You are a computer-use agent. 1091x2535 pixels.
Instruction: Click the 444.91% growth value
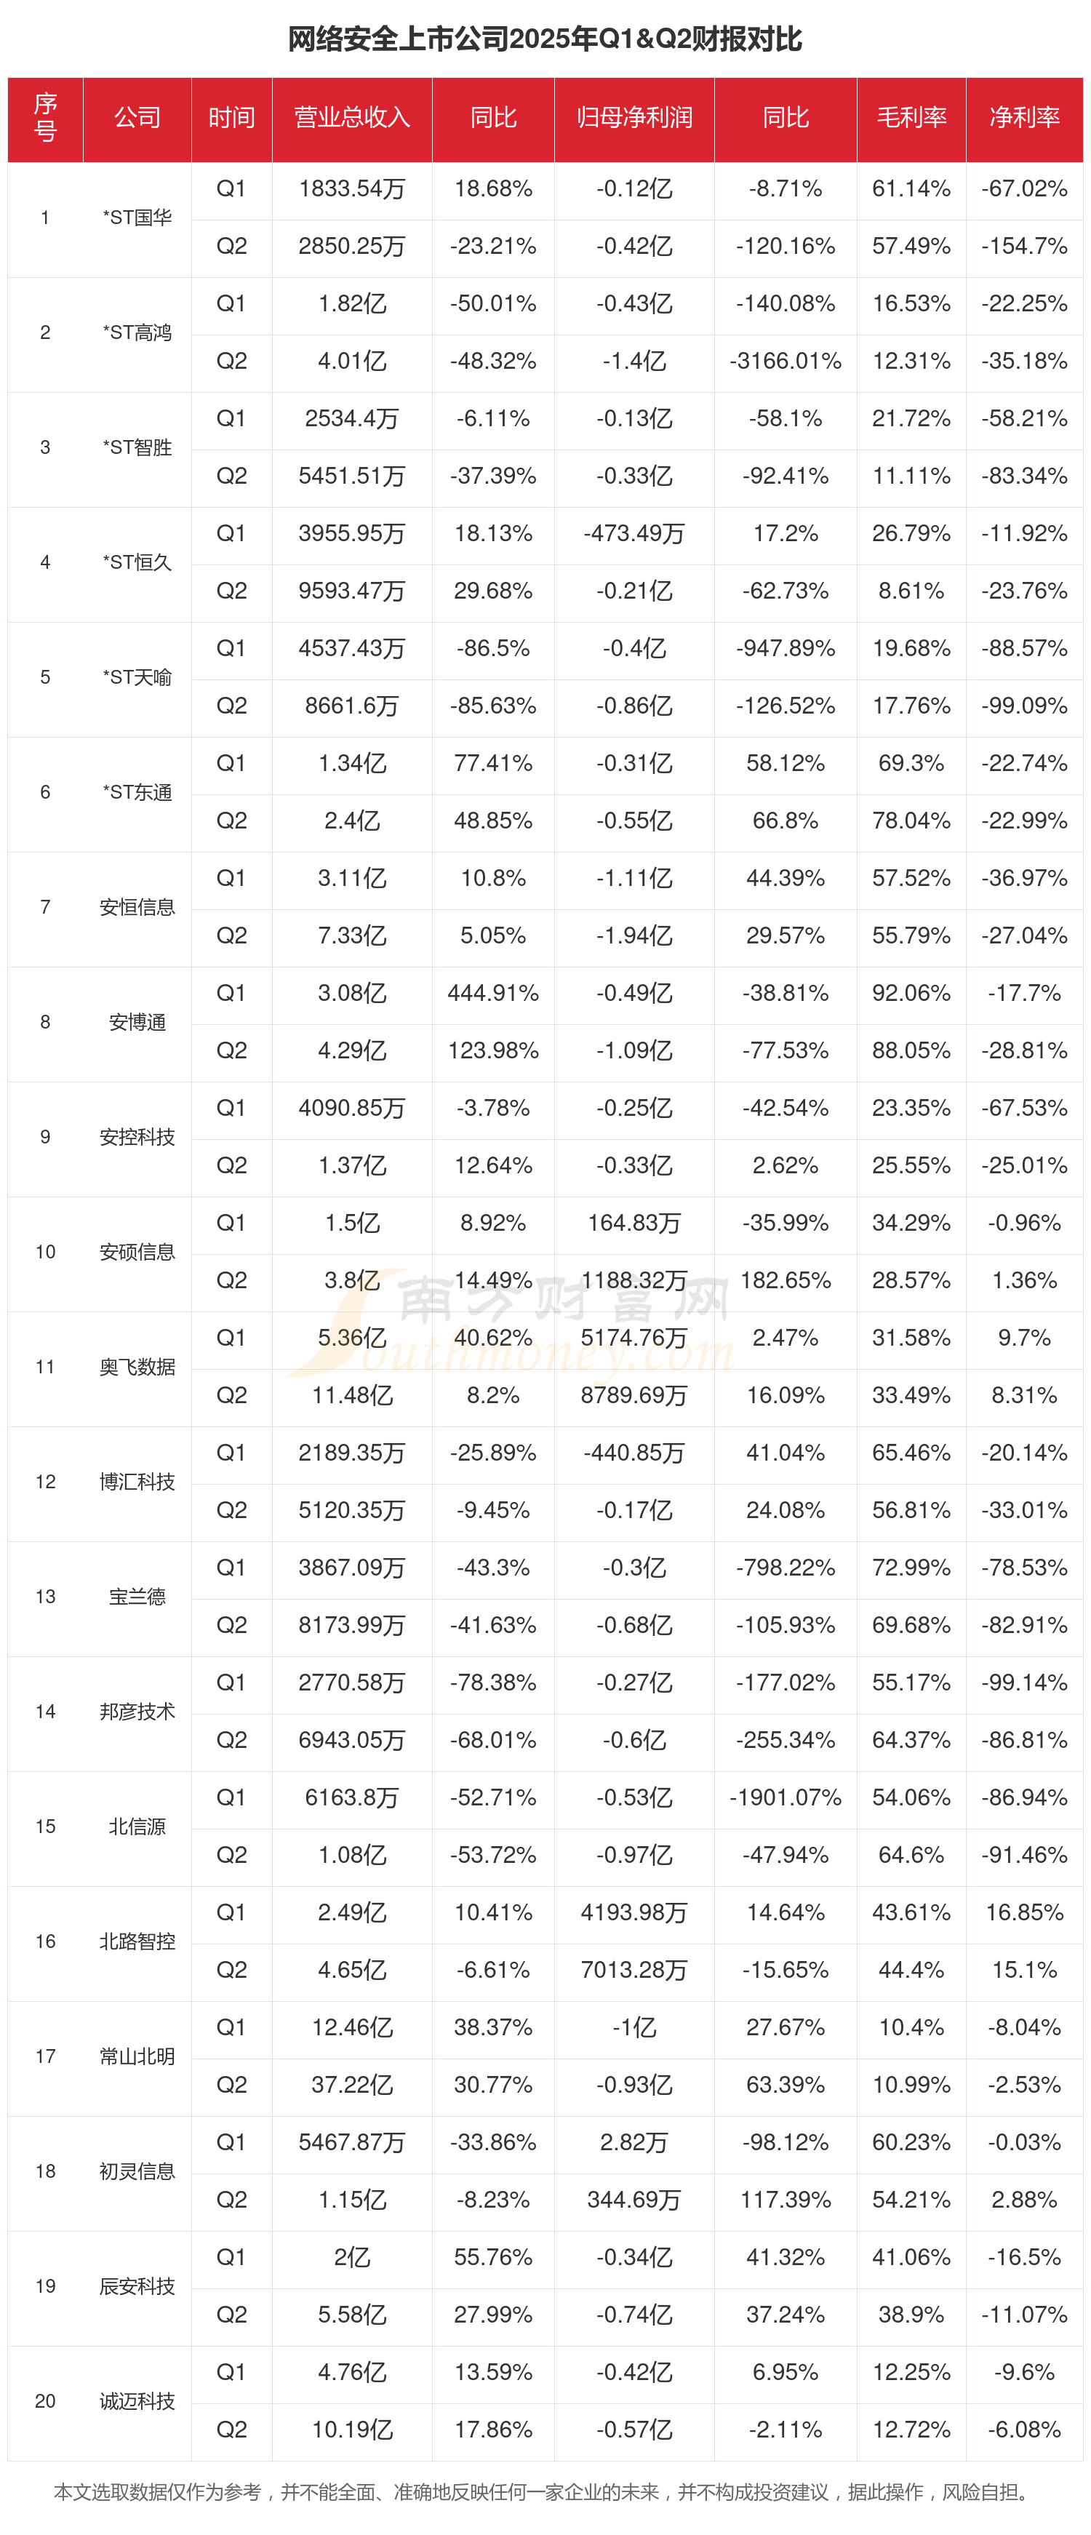[493, 994]
